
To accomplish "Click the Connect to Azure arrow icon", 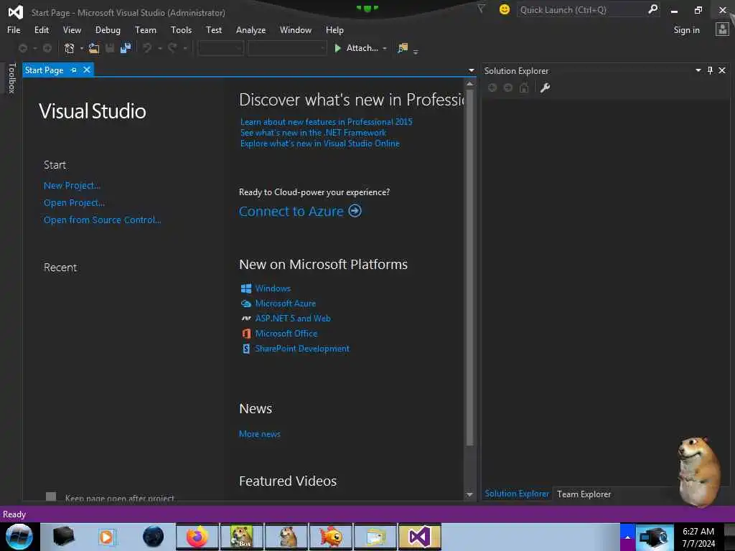I will pos(355,211).
